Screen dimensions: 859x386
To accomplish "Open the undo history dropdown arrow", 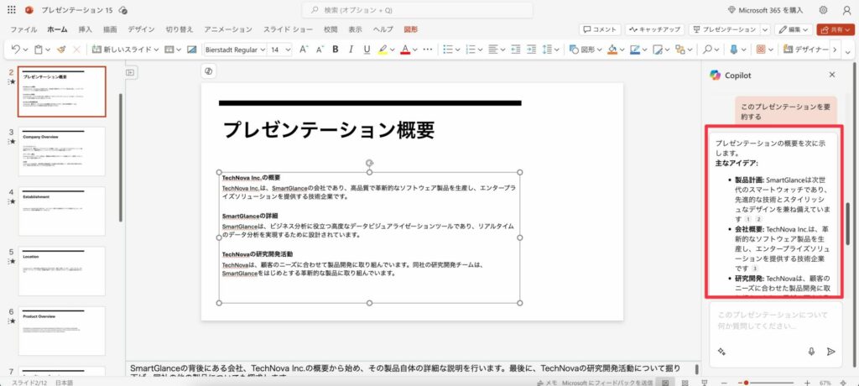I will click(25, 50).
